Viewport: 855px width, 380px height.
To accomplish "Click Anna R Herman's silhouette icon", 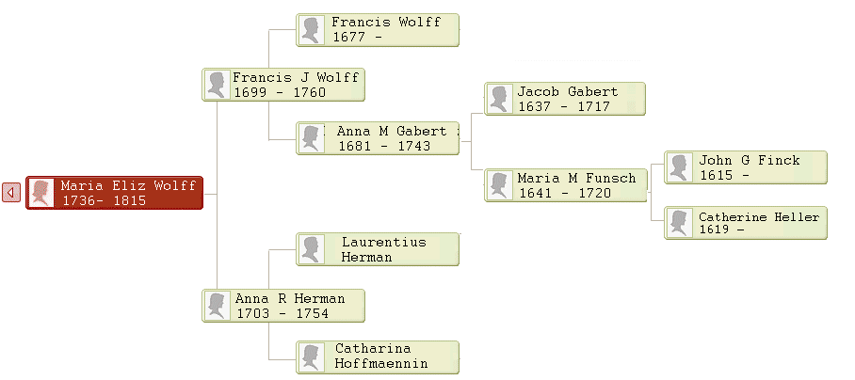I will point(218,306).
